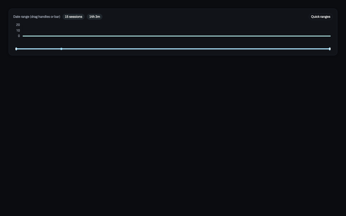Viewport: 346px width, 216px height.
Task: Click the 15 sessions badge
Action: [x=73, y=17]
